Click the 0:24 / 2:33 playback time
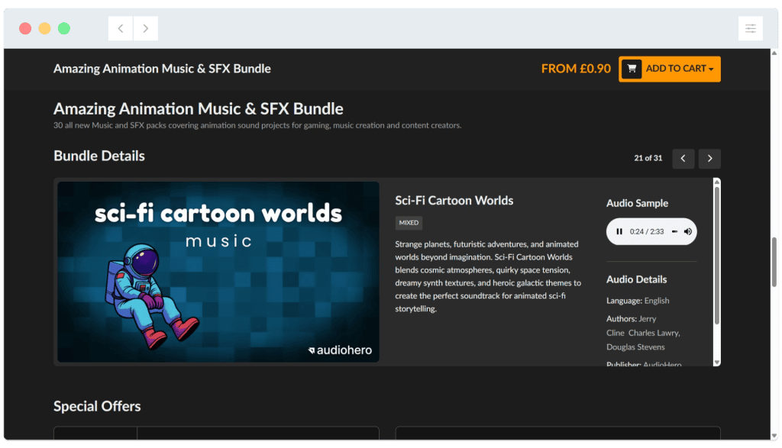 click(x=647, y=232)
